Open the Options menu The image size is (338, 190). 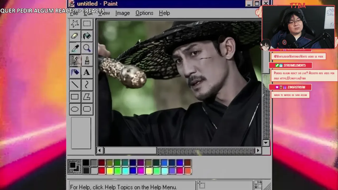[144, 13]
